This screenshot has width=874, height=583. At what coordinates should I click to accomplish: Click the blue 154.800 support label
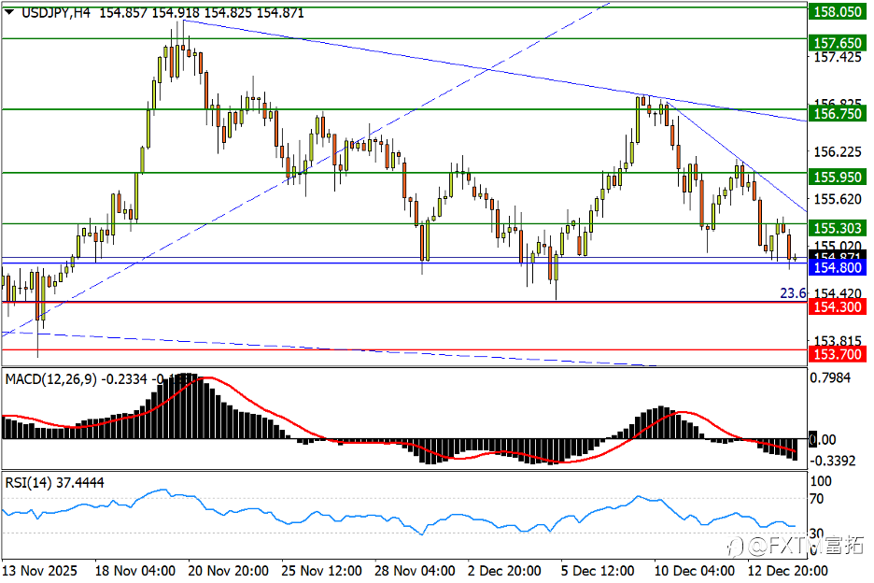click(x=838, y=268)
